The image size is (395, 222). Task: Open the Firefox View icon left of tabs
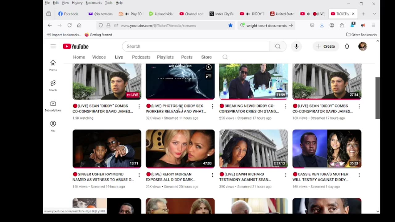(49, 14)
